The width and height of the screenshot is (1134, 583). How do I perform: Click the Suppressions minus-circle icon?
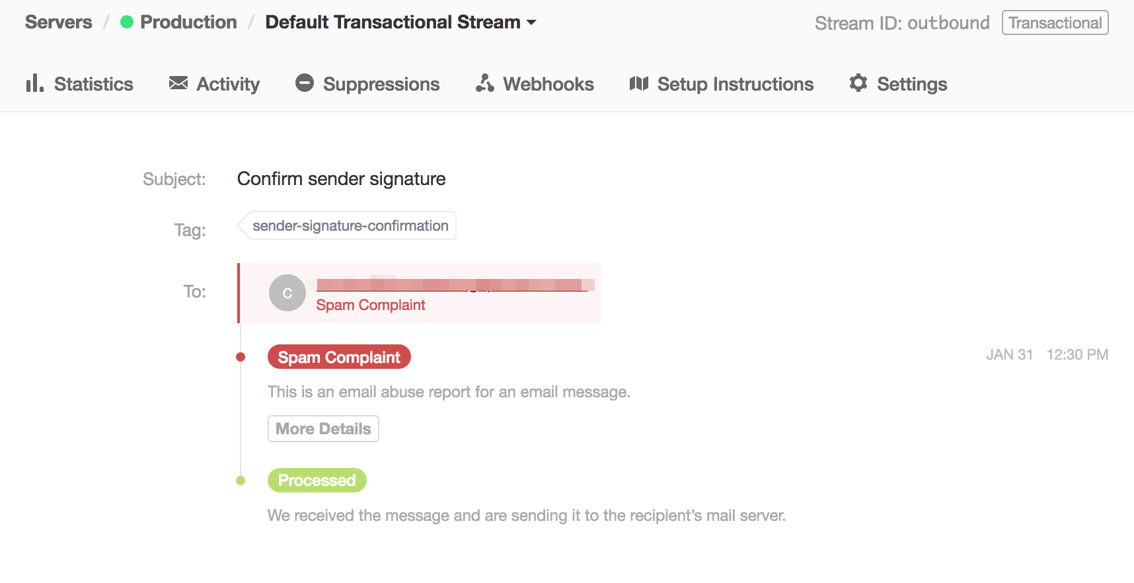pyautogui.click(x=305, y=83)
